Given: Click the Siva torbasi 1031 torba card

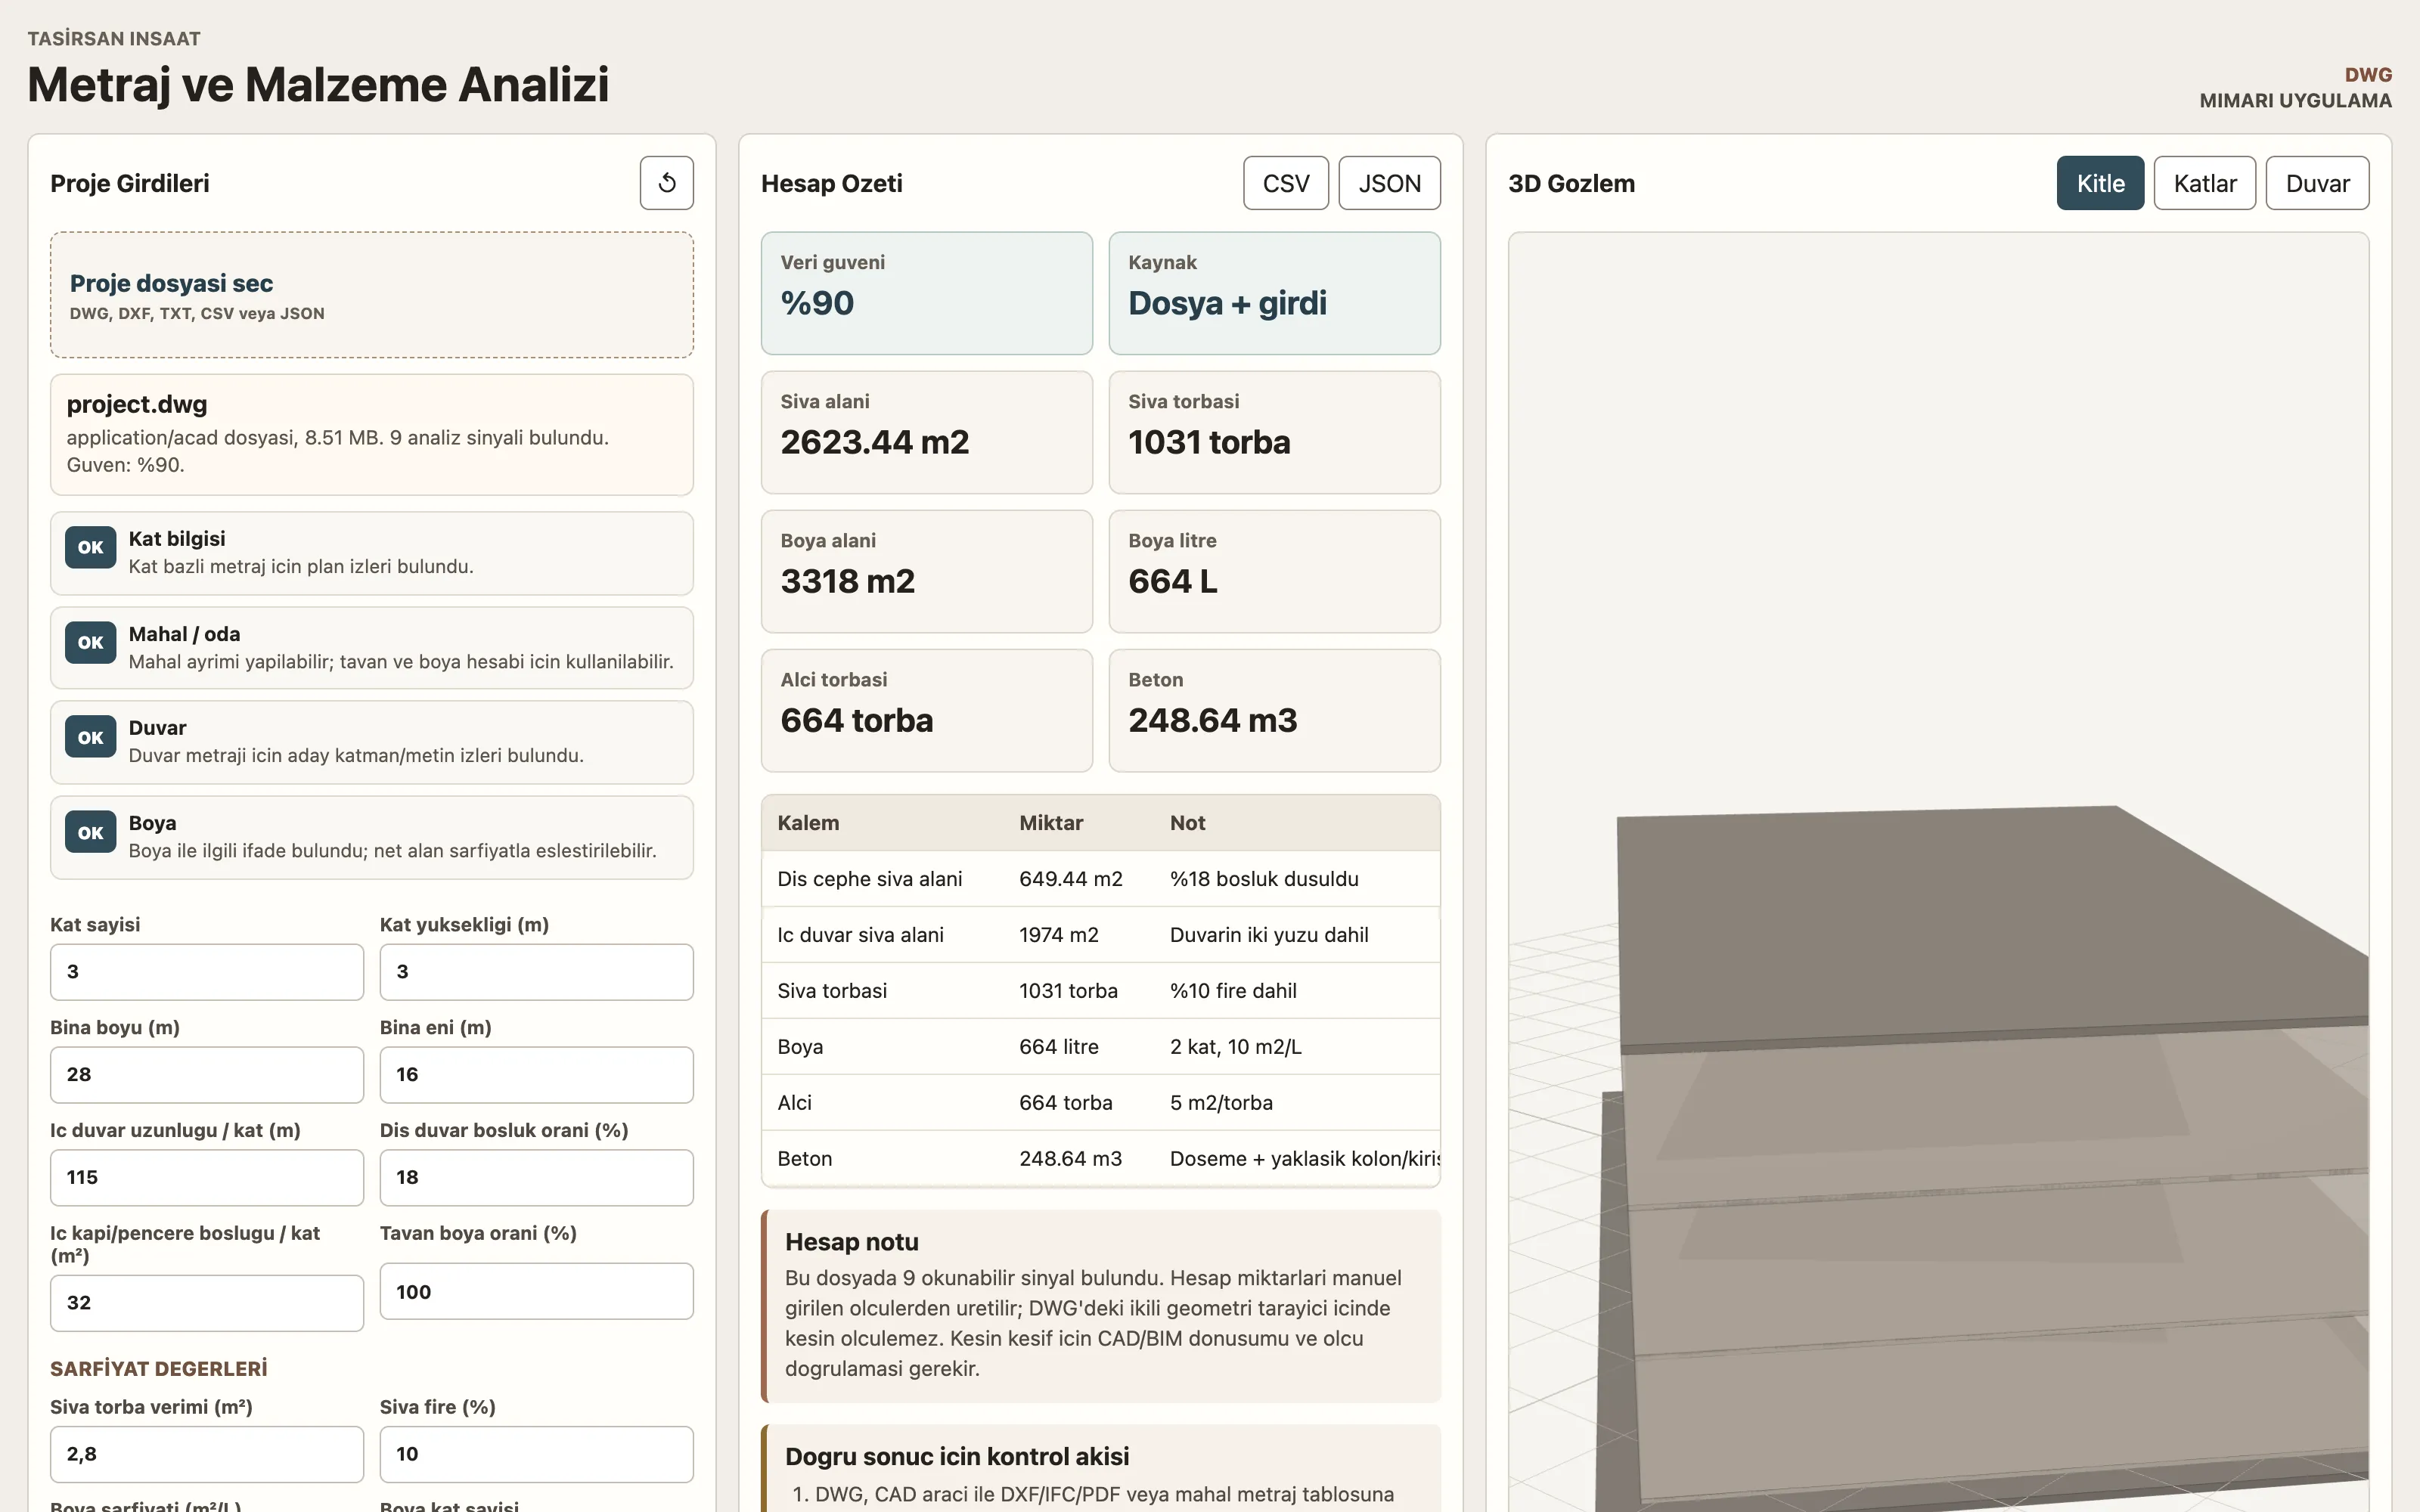Looking at the screenshot, I should point(1274,432).
